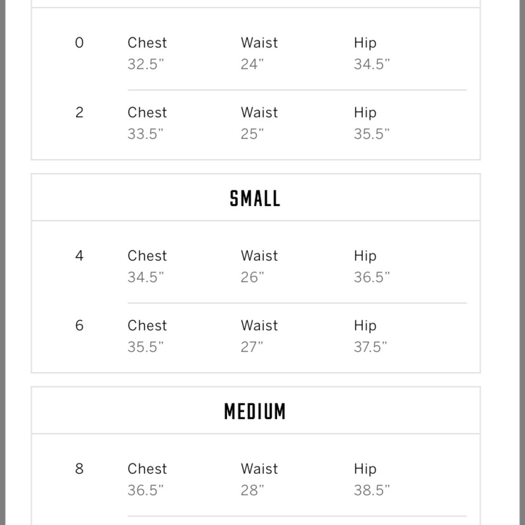This screenshot has height=525, width=525.
Task: Select chest value 35.5" for size 6
Action: pos(145,347)
